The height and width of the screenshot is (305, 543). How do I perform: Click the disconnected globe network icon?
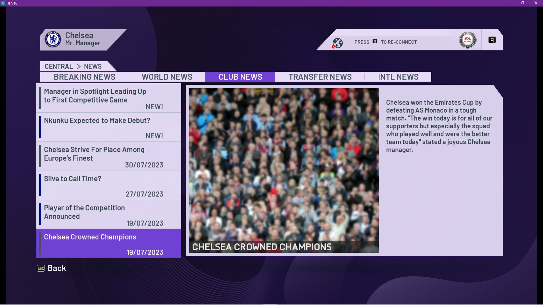click(x=337, y=43)
